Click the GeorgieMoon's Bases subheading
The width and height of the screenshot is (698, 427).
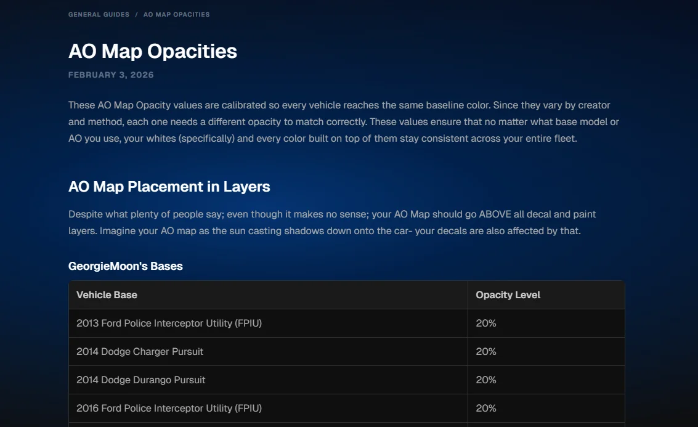pyautogui.click(x=125, y=266)
